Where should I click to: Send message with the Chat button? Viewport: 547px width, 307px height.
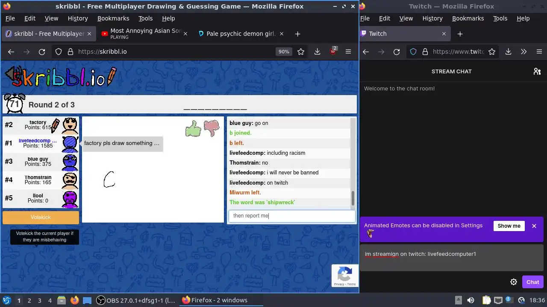[x=532, y=282]
